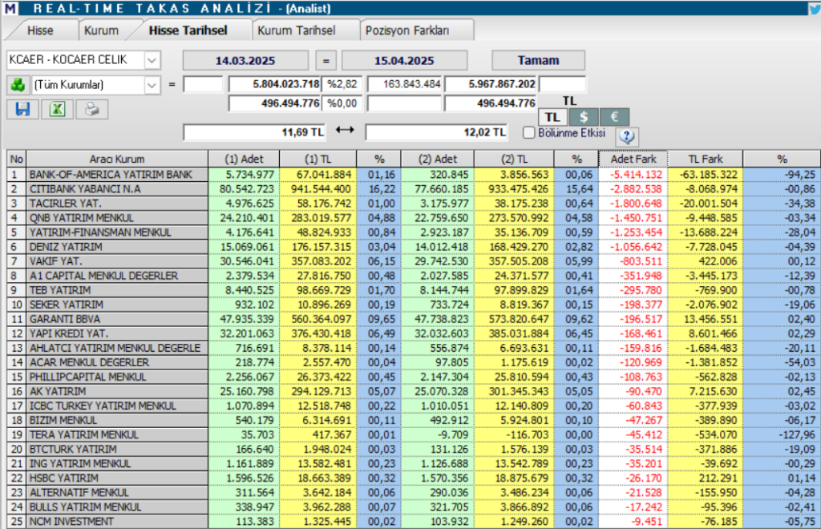Click the 12,02 TL price field
The height and width of the screenshot is (529, 821).
[x=436, y=132]
